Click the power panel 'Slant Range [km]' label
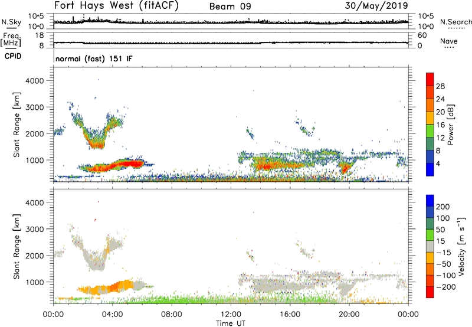The width and height of the screenshot is (472, 327). pos(17,125)
